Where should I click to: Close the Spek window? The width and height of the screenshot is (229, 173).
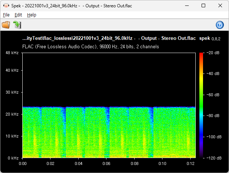[x=220, y=6]
